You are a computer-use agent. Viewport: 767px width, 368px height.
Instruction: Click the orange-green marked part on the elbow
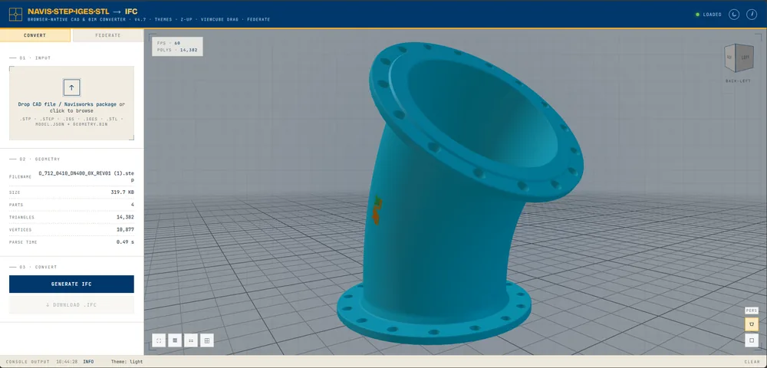pyautogui.click(x=376, y=209)
